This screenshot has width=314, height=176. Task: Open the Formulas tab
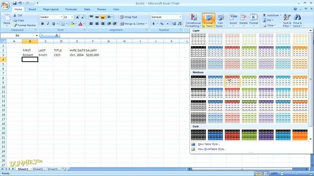pyautogui.click(x=71, y=9)
